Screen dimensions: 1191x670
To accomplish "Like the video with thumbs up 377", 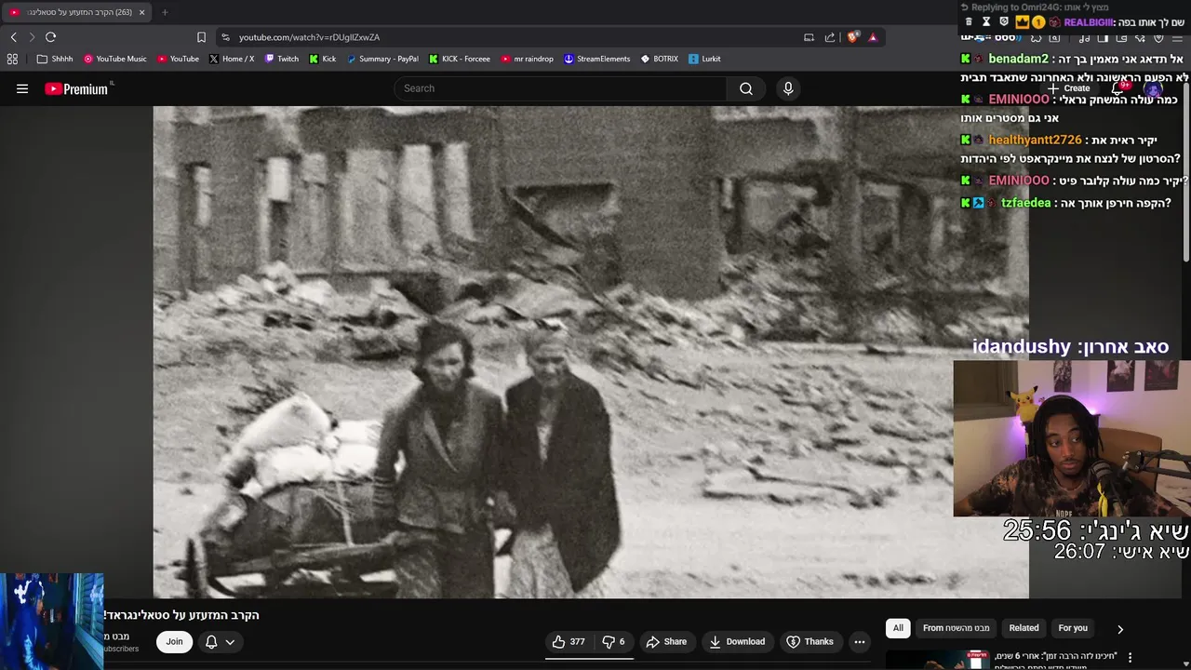I will point(569,641).
